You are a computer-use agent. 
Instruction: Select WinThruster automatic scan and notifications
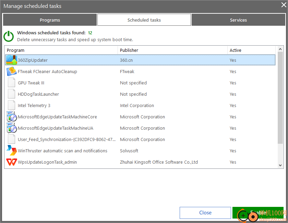(62, 151)
